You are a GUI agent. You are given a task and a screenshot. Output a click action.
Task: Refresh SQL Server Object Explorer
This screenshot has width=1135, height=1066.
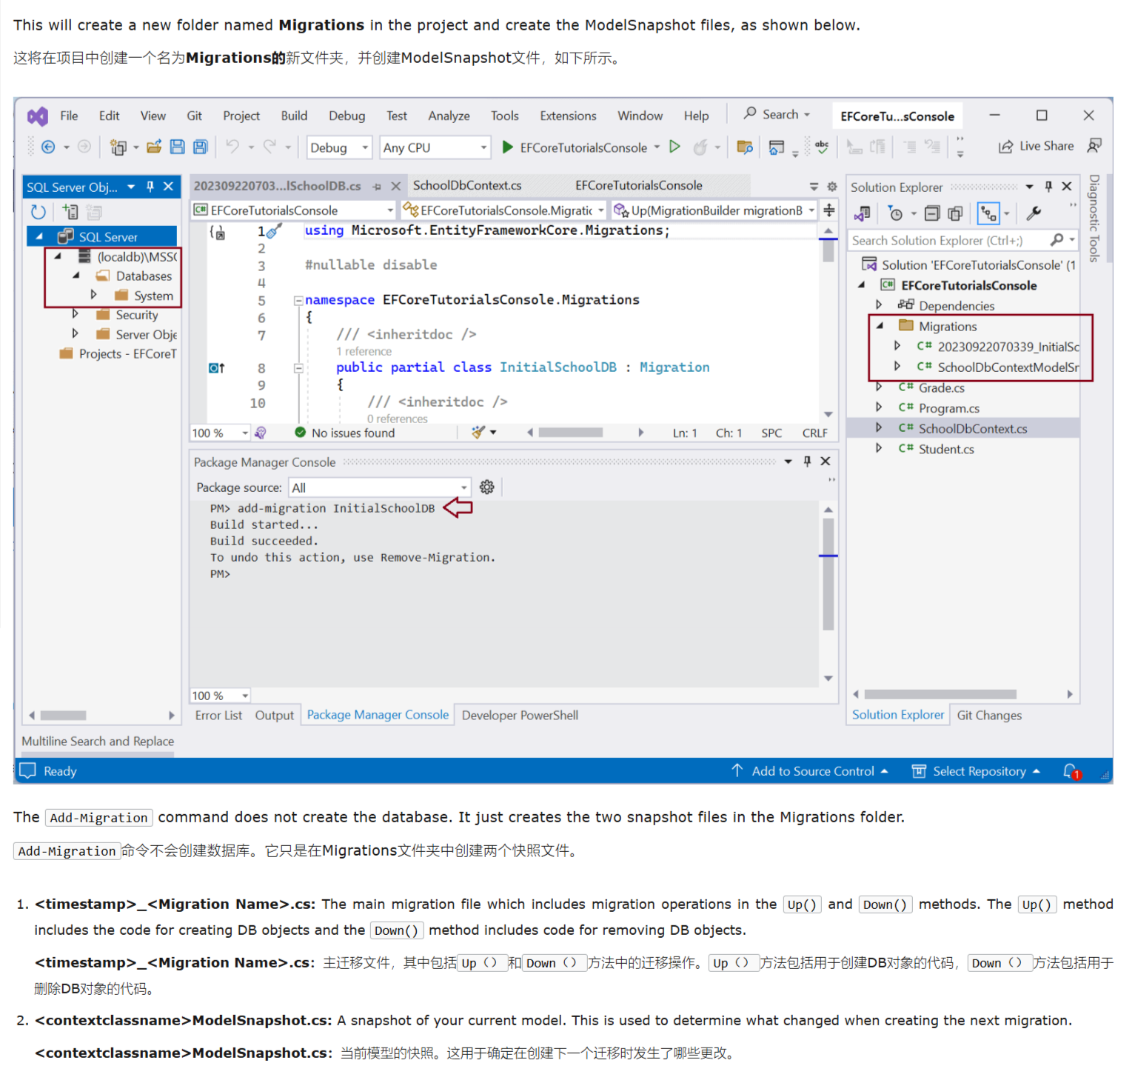38,212
